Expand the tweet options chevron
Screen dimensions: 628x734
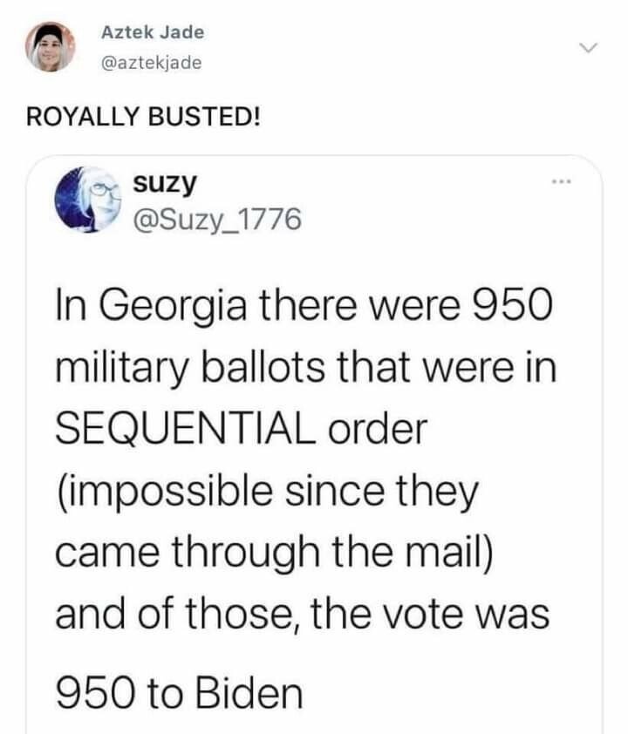590,47
